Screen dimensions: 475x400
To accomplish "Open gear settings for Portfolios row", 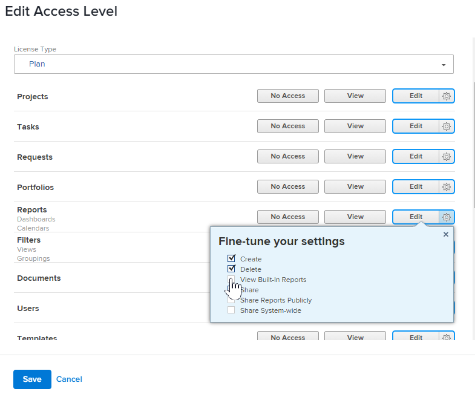I will pyautogui.click(x=447, y=187).
